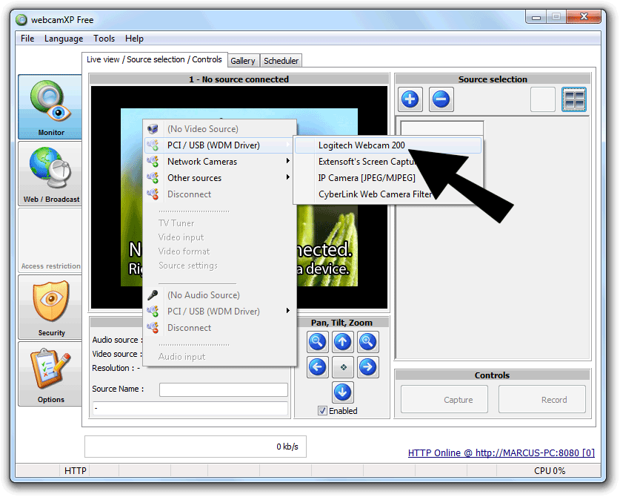Open the Help menu
Screen dimensions: 620x497
(134, 39)
